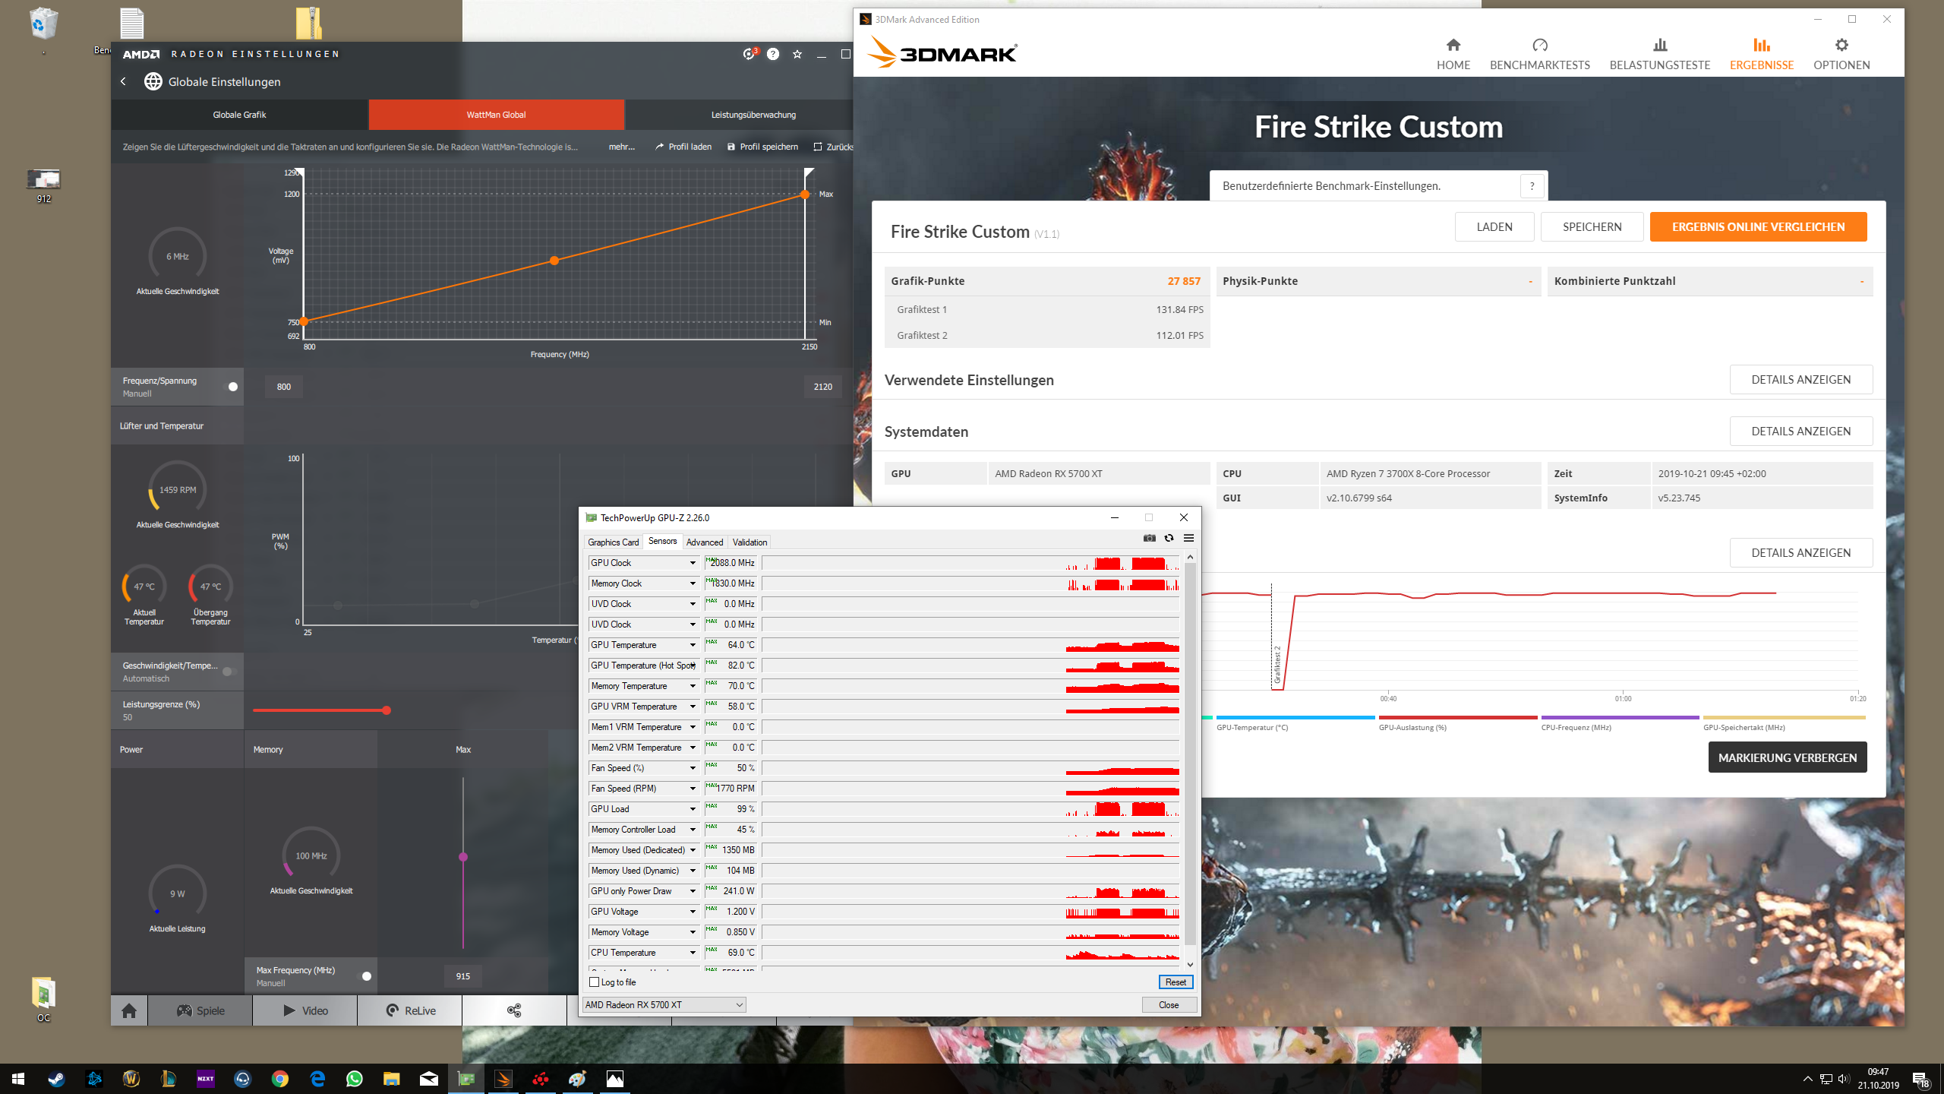Click Profil laden in WattMan
The height and width of the screenshot is (1094, 1944).
683,147
